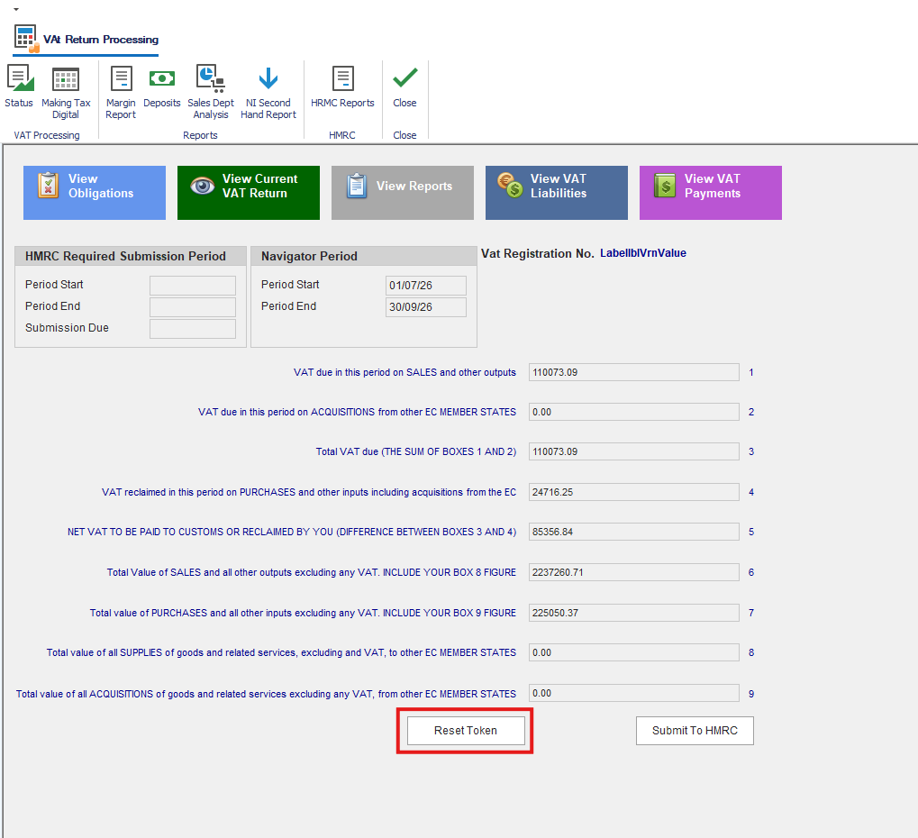The image size is (918, 838).
Task: Click the Submission Due field
Action: (x=193, y=329)
